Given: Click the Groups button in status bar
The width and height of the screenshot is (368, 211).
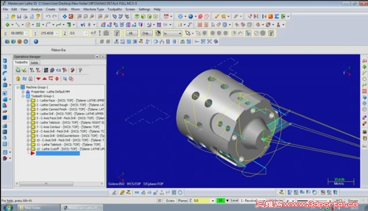Looking at the screenshot, I should pyautogui.click(x=353, y=201).
